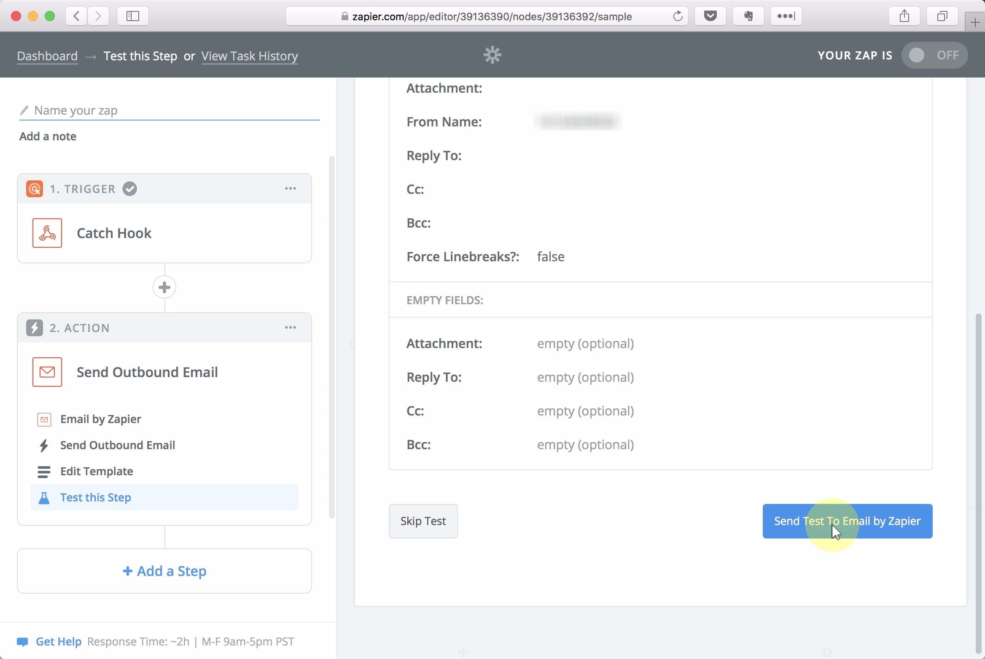Click the Response Time ~2h text
Viewport: 985px width, 659px height.
[138, 642]
